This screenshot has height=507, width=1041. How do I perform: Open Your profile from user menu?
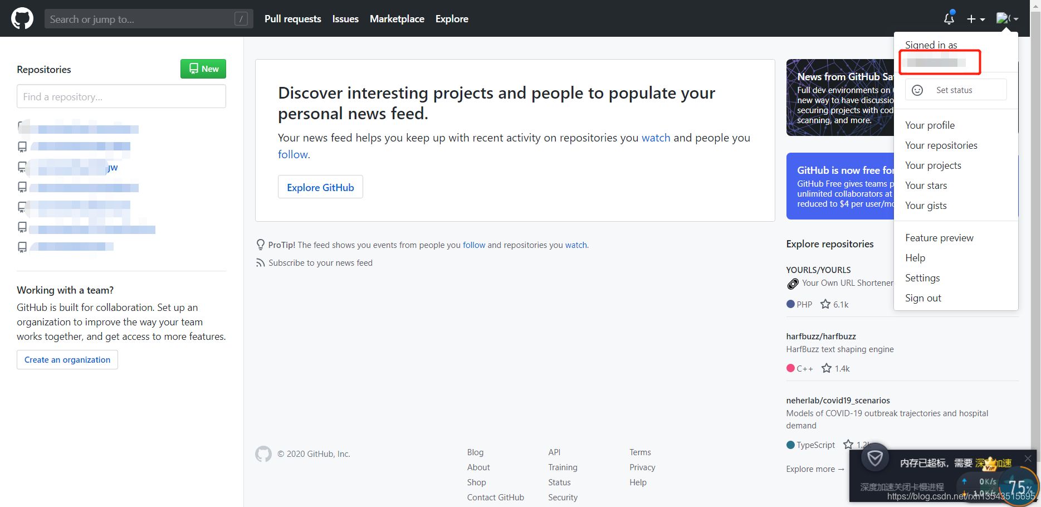930,125
